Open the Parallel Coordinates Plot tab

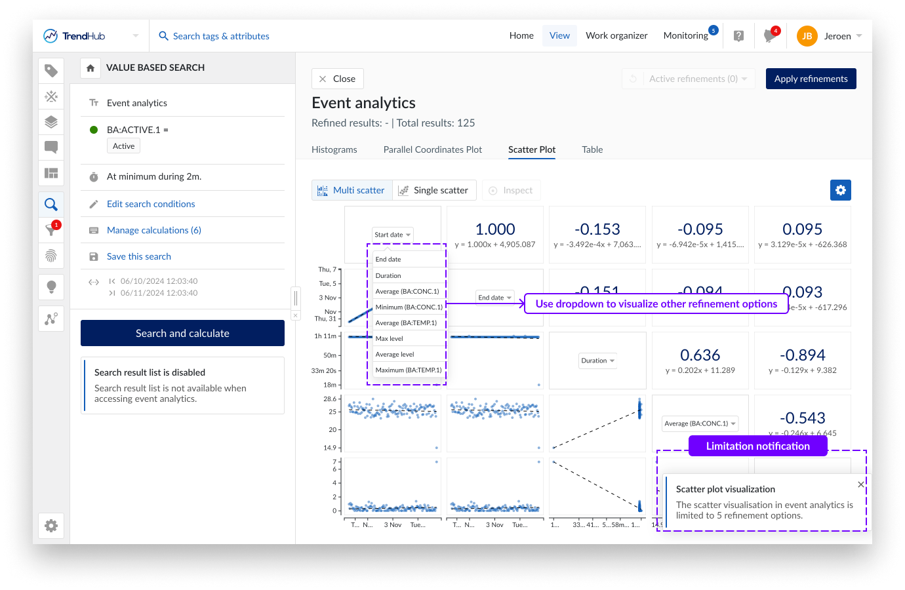coord(432,149)
